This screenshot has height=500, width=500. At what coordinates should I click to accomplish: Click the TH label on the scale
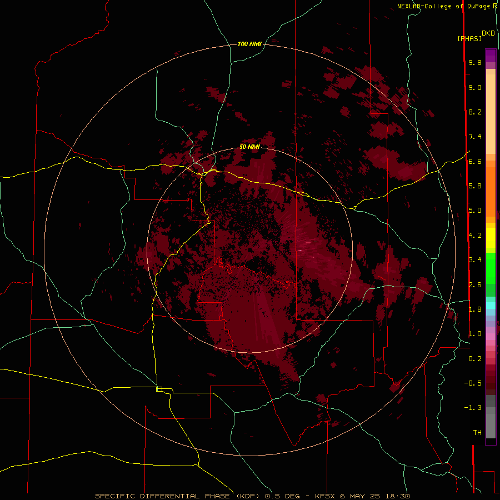pyautogui.click(x=477, y=433)
